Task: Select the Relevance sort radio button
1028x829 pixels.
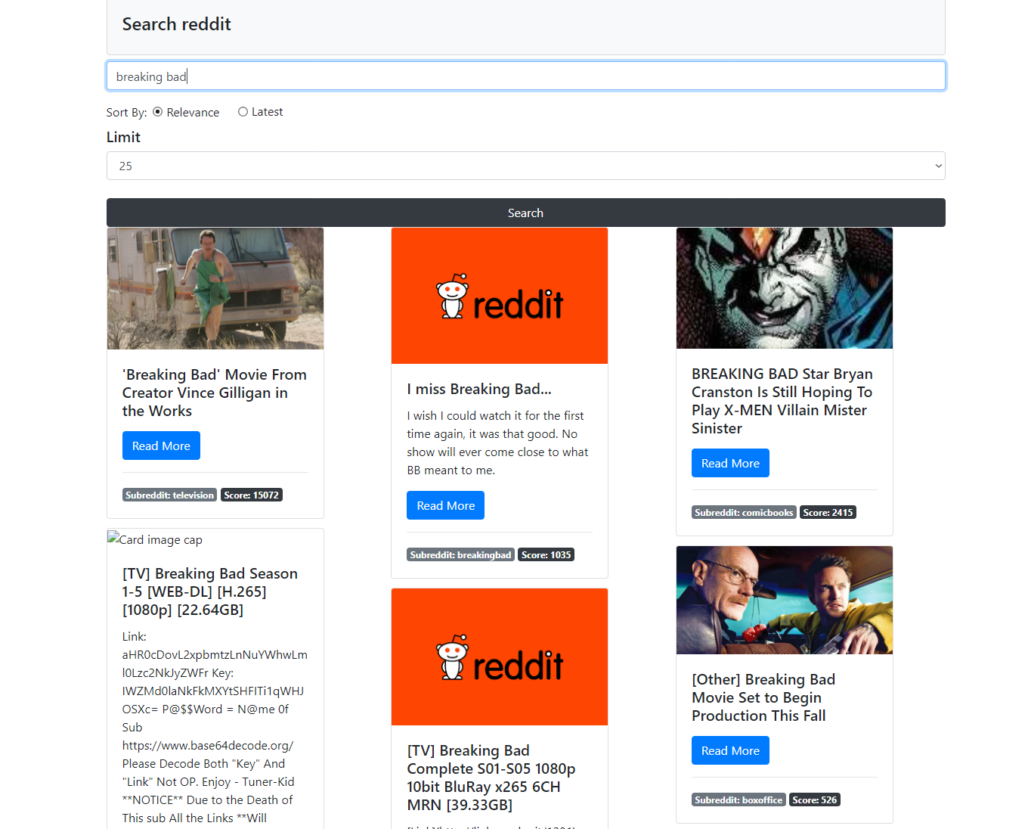Action: (x=157, y=111)
